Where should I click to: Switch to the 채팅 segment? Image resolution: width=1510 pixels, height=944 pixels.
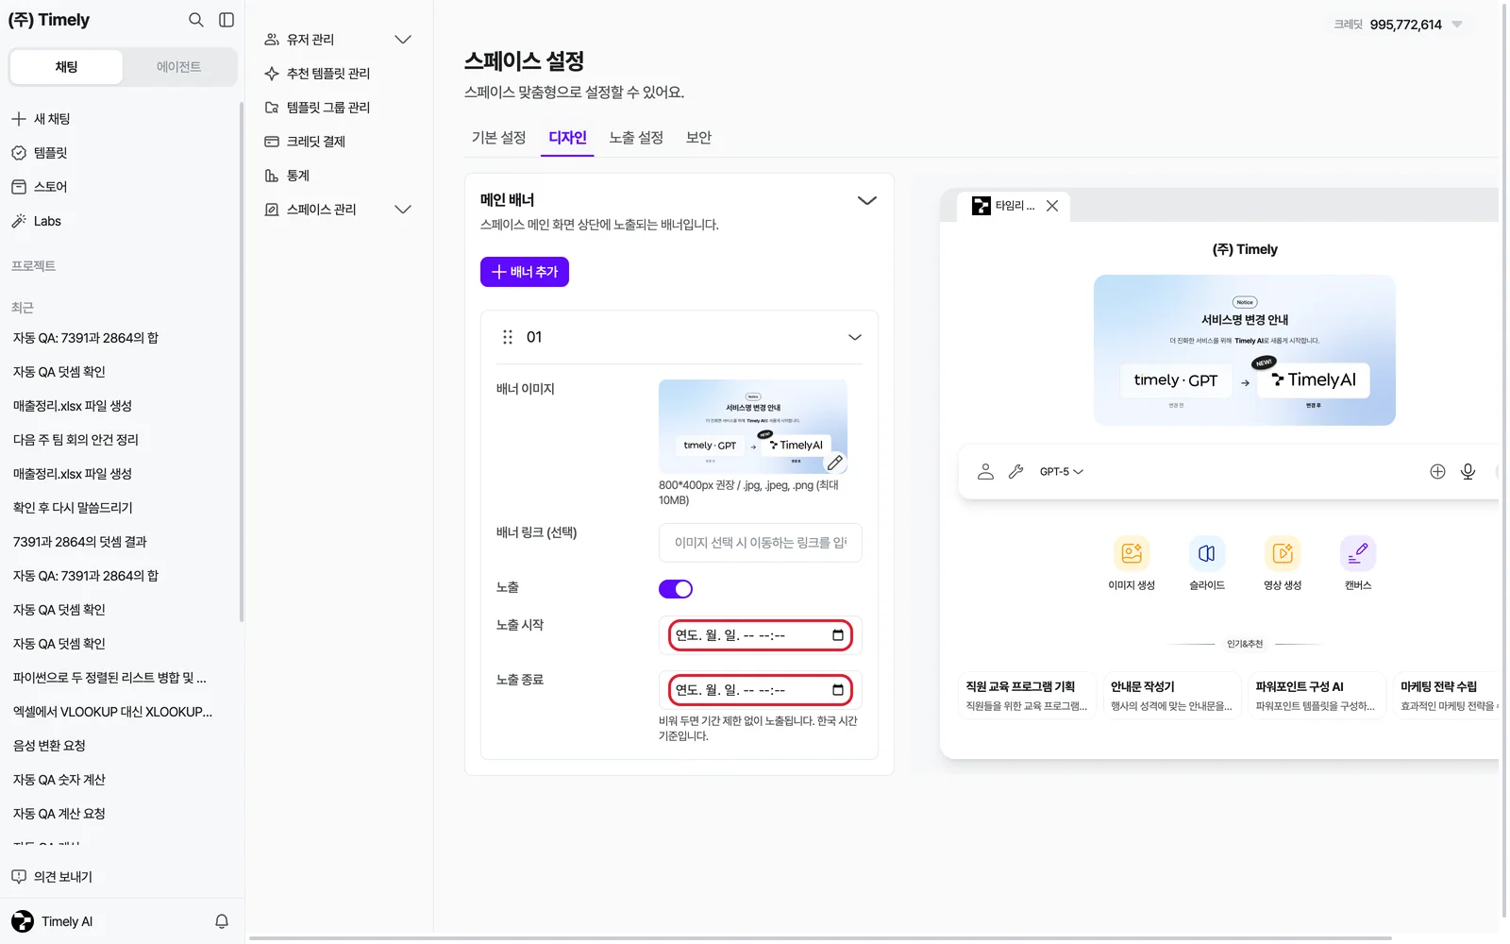(66, 67)
